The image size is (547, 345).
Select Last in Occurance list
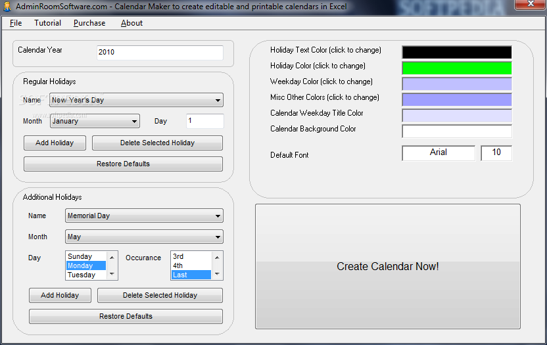[x=191, y=275]
